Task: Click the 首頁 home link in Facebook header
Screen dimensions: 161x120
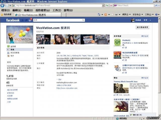Action: (x=145, y=20)
